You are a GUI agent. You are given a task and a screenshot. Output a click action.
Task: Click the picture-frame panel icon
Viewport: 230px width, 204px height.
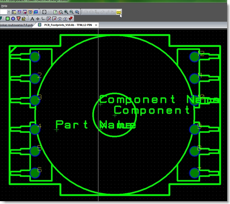(x=19, y=12)
